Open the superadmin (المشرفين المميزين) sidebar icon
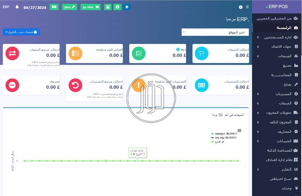This screenshot has width=302, height=196. coord(296,18)
